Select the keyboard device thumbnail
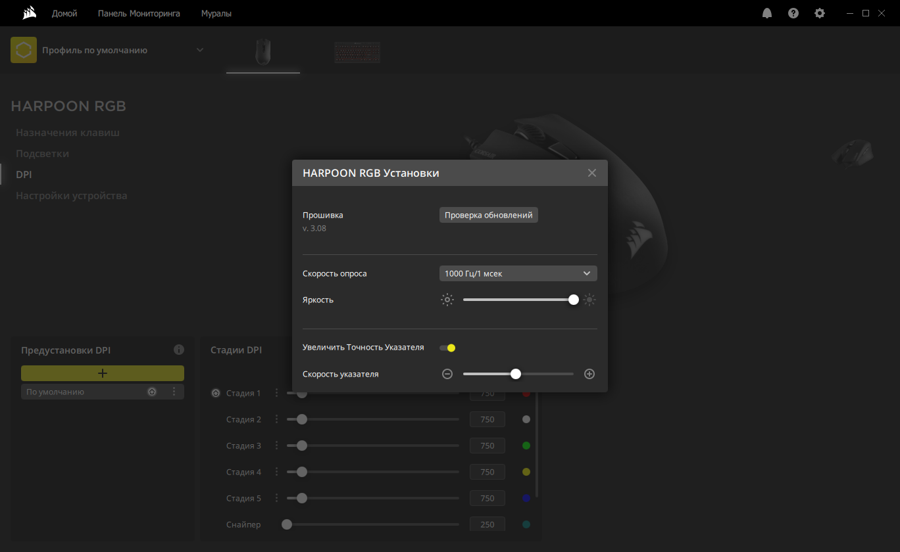900x552 pixels. [357, 53]
